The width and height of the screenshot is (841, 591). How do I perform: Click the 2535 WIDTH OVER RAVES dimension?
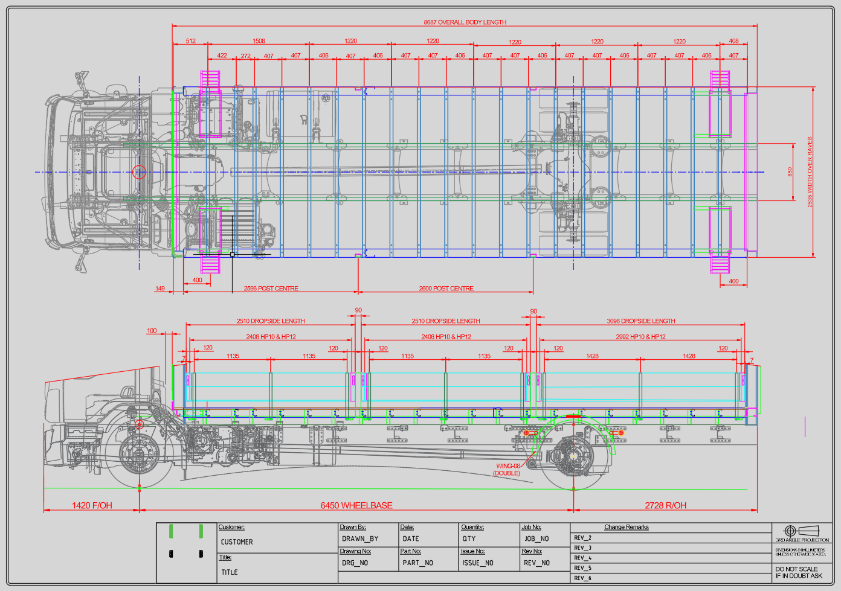click(x=810, y=172)
